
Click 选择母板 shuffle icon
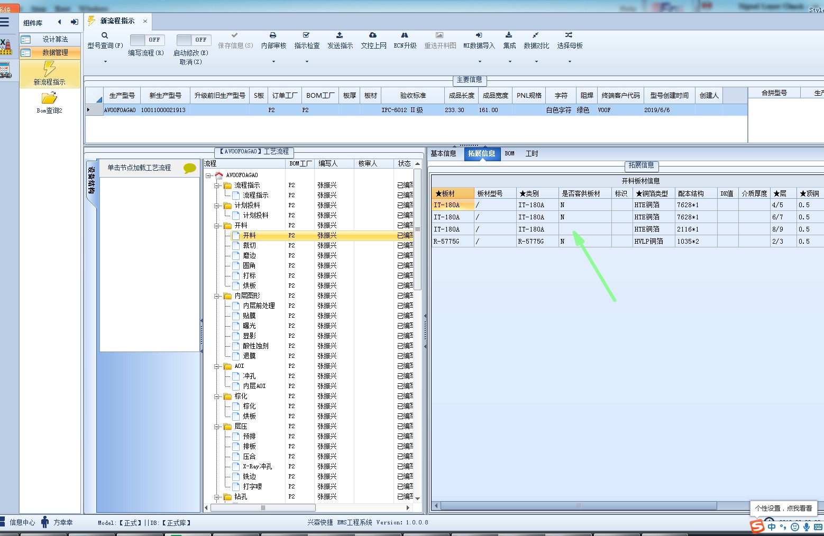click(569, 35)
